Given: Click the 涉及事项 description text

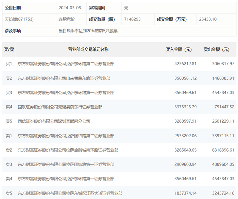Looking at the screenshot, I should click(x=88, y=31).
